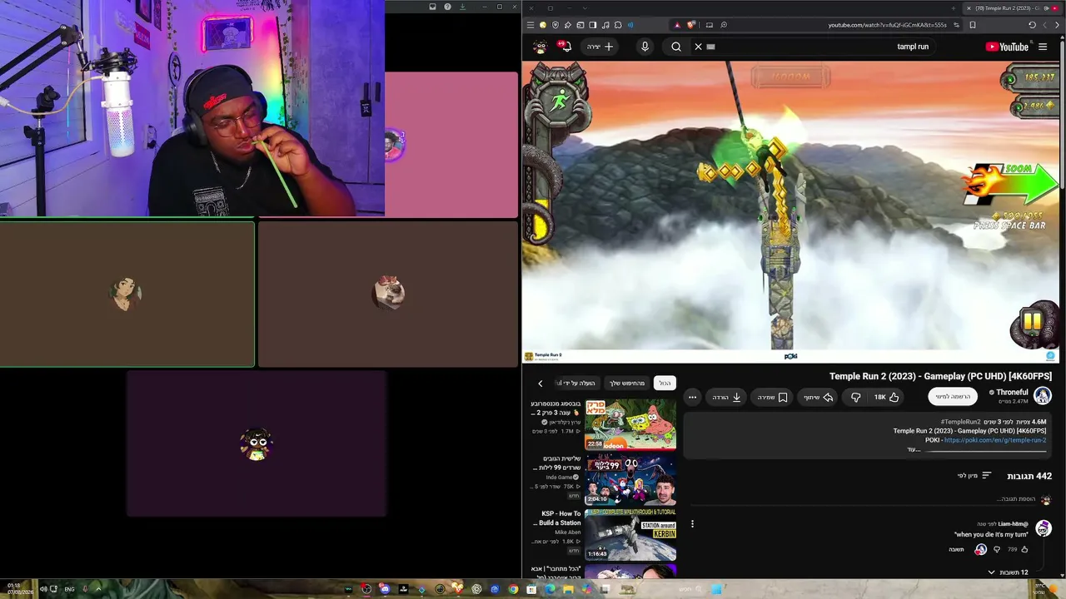The height and width of the screenshot is (599, 1066).
Task: Select the 'All' recommendations filter chip
Action: pos(665,384)
